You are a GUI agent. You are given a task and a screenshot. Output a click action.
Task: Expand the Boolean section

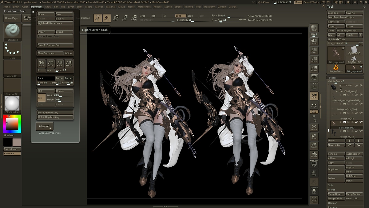click(x=332, y=203)
